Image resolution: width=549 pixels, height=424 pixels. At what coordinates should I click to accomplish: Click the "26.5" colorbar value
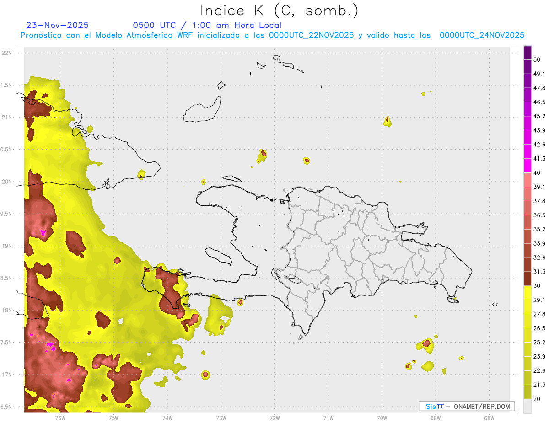(539, 328)
